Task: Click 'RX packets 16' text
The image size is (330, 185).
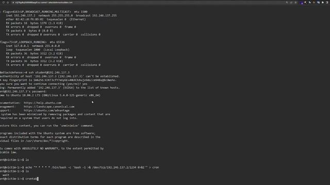Action: 16,23
